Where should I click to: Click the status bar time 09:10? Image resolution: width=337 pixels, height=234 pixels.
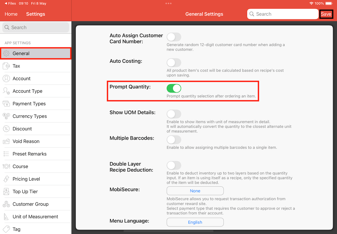(23, 3)
